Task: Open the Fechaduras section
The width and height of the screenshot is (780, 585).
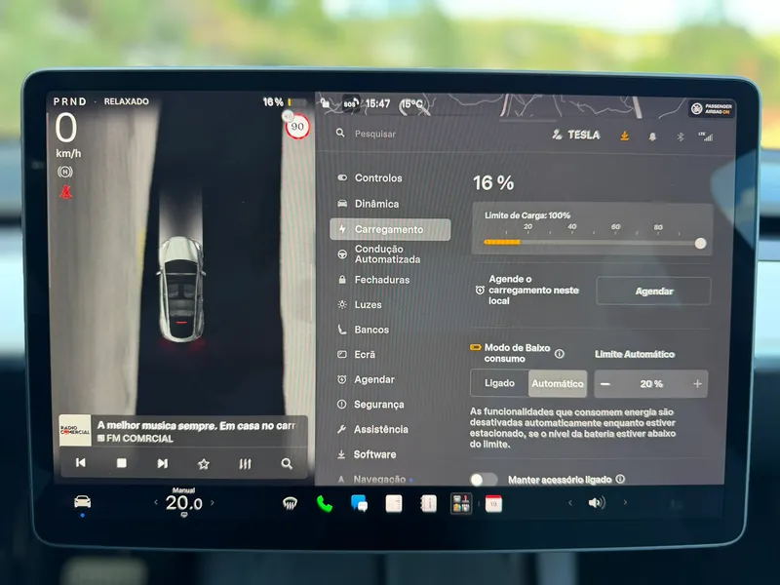Action: pyautogui.click(x=373, y=280)
